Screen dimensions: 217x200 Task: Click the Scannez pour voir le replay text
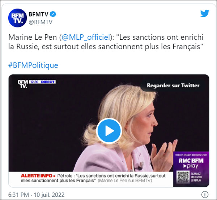(196, 177)
